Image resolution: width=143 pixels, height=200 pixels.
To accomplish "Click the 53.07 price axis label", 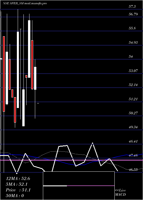I will point(133,71).
